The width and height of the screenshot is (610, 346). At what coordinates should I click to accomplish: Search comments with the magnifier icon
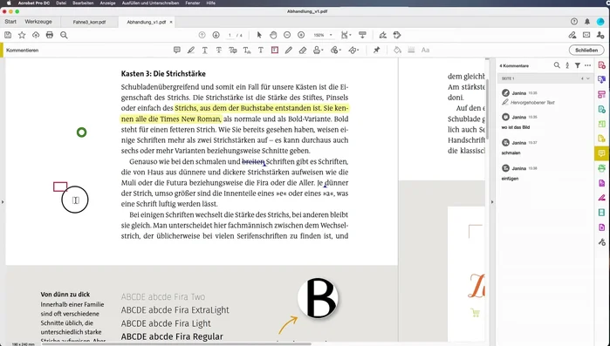557,65
